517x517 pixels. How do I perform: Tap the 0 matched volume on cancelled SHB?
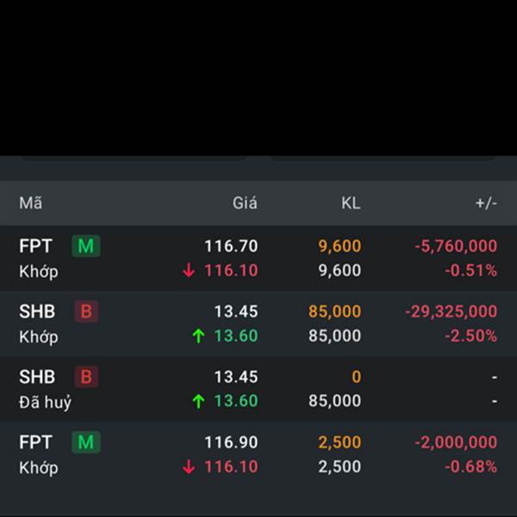(357, 377)
